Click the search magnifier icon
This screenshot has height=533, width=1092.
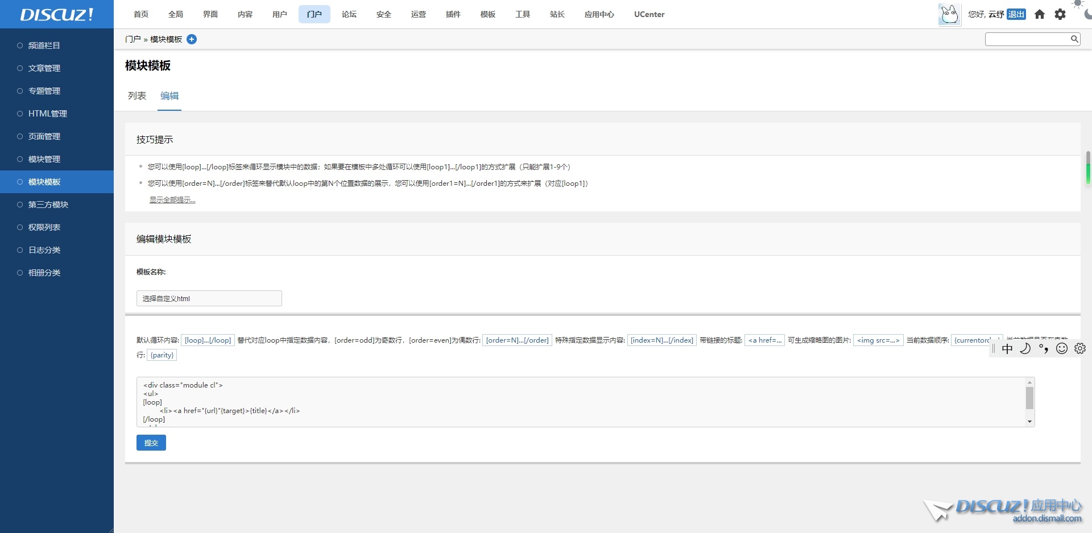(x=1074, y=39)
